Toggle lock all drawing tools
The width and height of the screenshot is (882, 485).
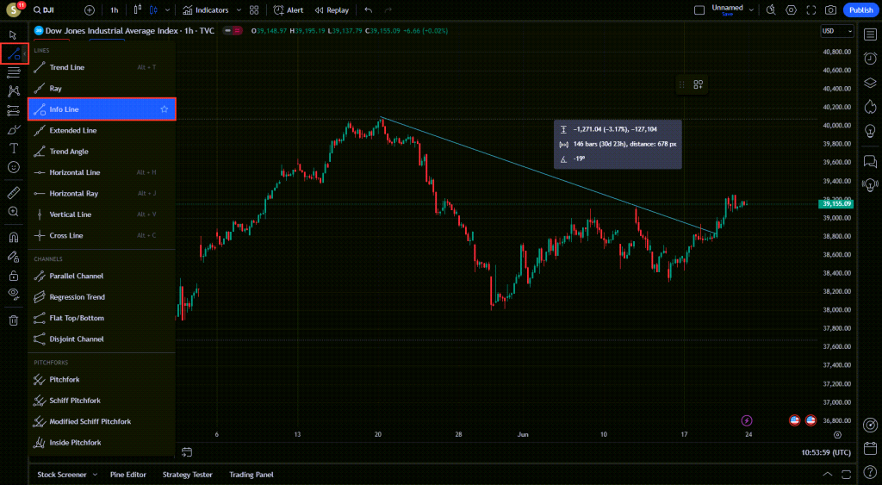(14, 276)
